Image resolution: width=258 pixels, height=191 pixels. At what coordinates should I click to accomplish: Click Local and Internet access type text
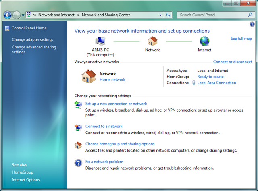click(212, 71)
